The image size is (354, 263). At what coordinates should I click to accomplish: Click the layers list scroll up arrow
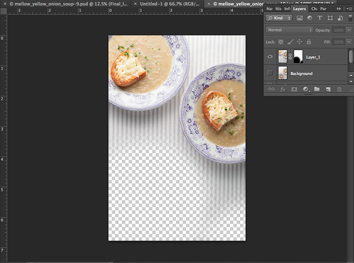click(x=351, y=75)
